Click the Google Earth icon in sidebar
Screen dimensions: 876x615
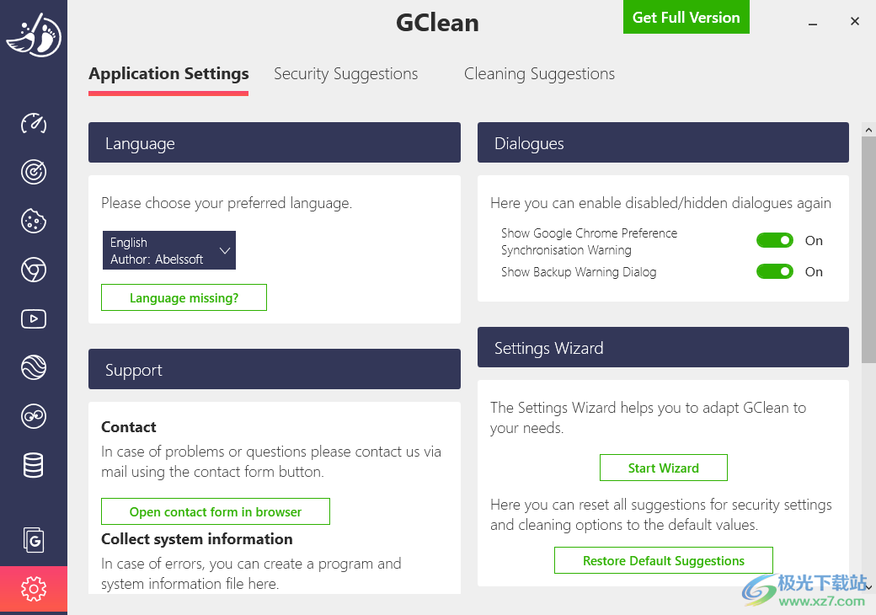[x=34, y=367]
